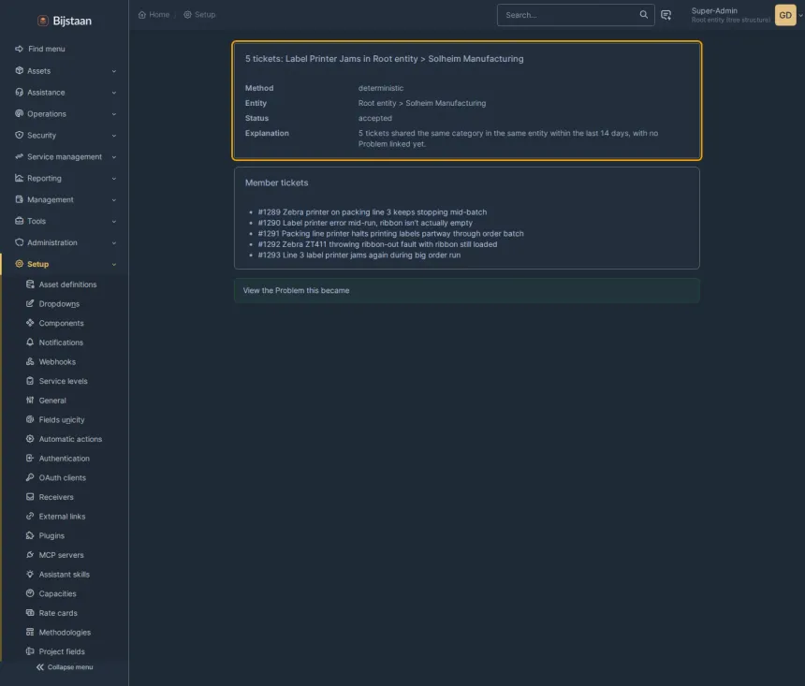Image resolution: width=805 pixels, height=686 pixels.
Task: Click the Notifications bell icon
Action: coord(30,342)
